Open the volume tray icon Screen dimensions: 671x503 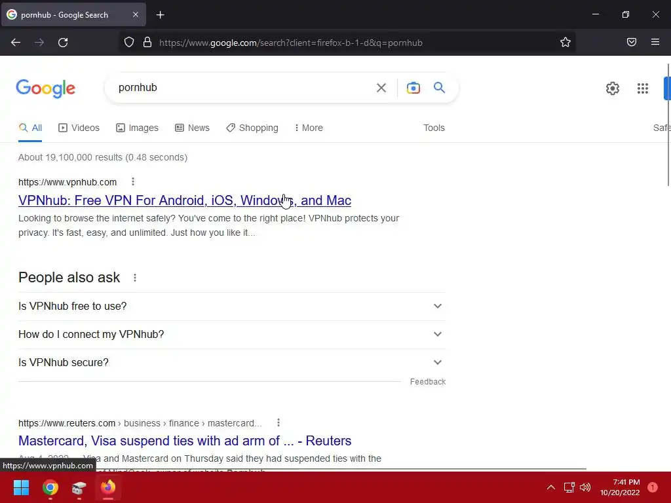[585, 487]
